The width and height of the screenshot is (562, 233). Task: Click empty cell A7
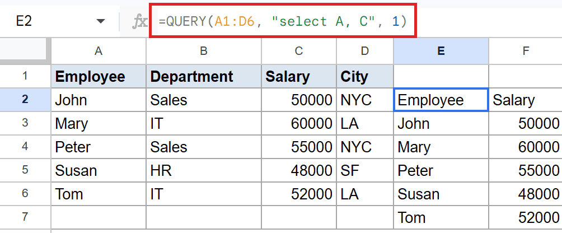pos(99,217)
